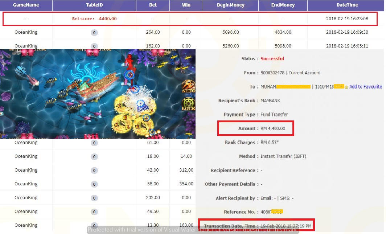The height and width of the screenshot is (234, 386).
Task: Click the AUTO fire icon in game
Action: [x=188, y=87]
